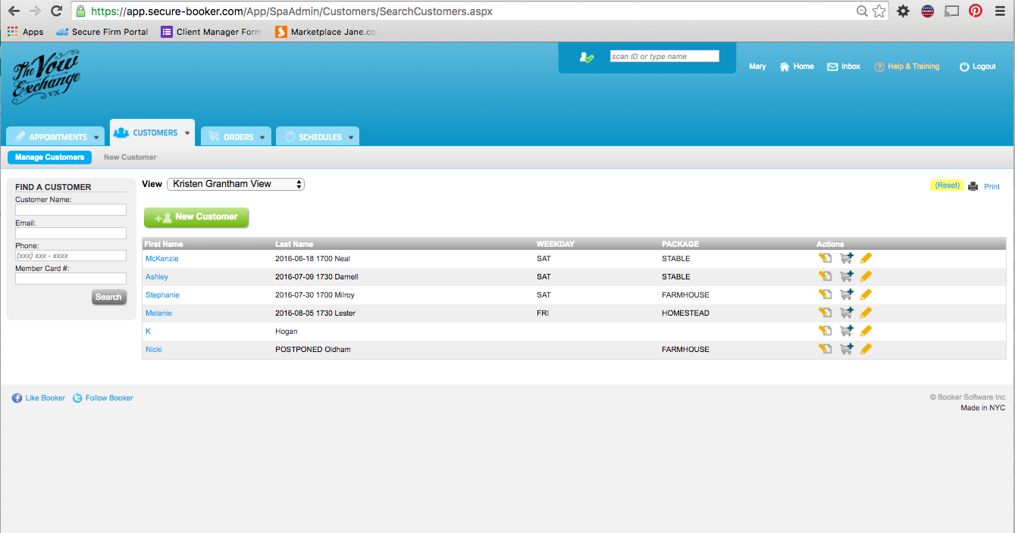
Task: Click the Search button in Find a Customer
Action: (x=108, y=297)
